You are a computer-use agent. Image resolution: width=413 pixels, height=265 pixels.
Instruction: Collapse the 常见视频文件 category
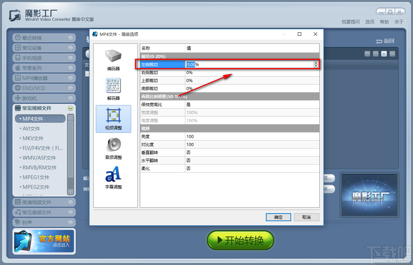click(44, 108)
